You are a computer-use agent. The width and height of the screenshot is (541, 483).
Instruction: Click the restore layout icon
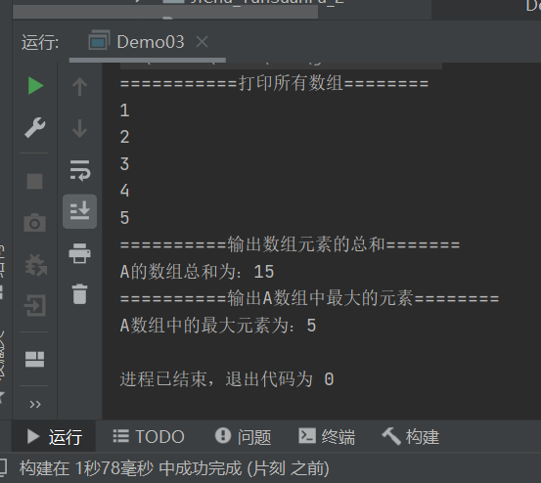coord(35,359)
